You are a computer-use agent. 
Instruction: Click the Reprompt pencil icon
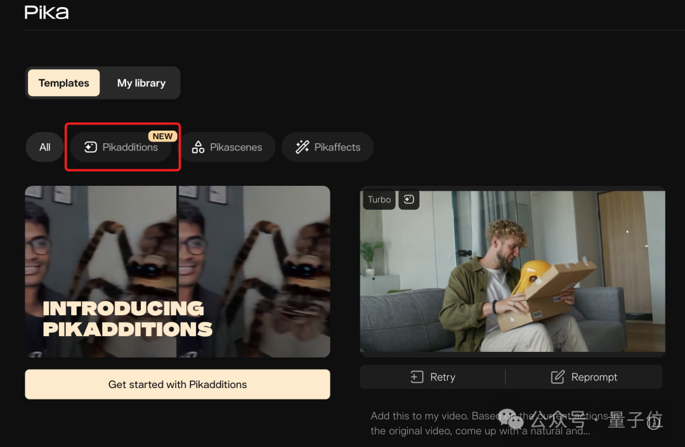point(558,377)
